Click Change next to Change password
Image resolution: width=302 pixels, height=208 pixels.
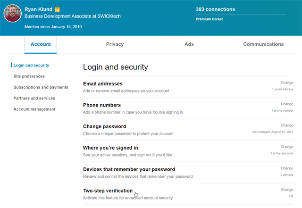pos(287,125)
